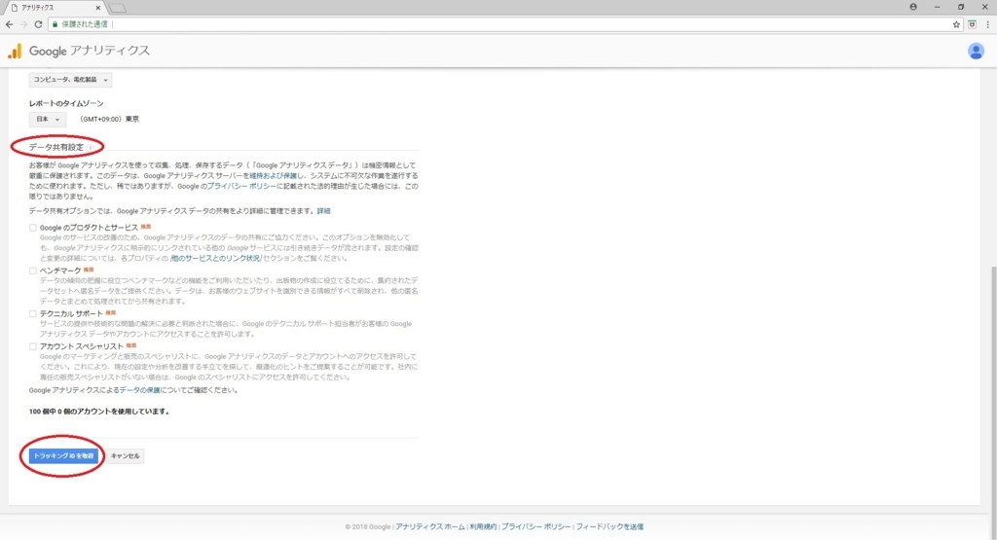This screenshot has width=997, height=540.
Task: Open Chrome three-dot menu
Action: tap(987, 24)
